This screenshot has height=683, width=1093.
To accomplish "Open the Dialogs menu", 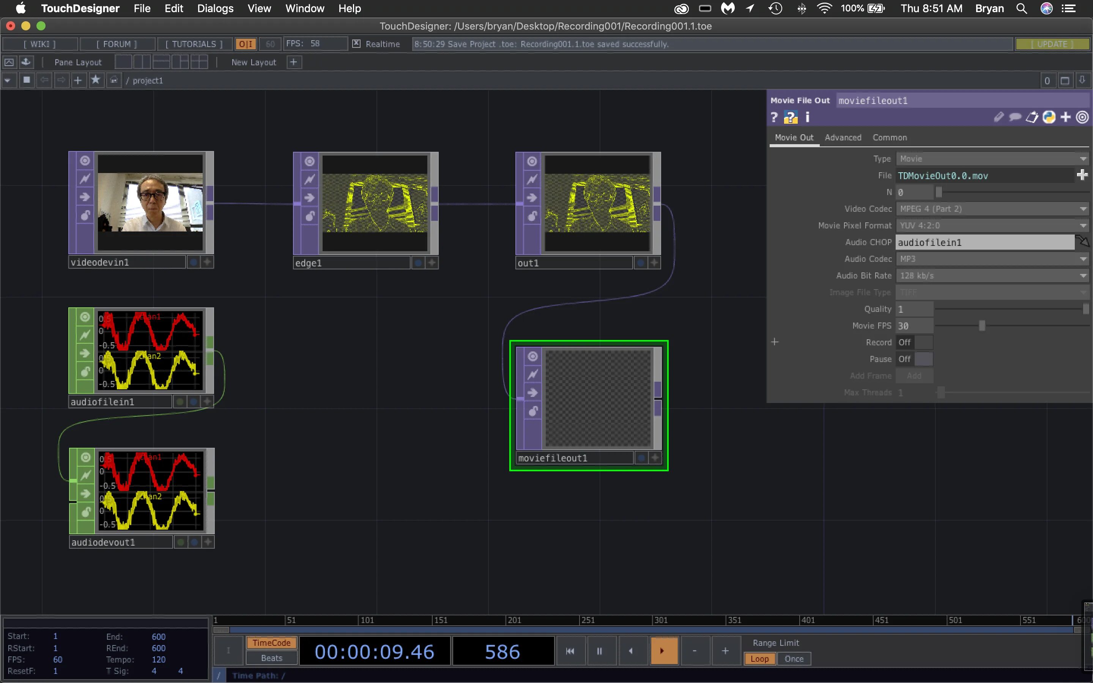I will [x=215, y=9].
